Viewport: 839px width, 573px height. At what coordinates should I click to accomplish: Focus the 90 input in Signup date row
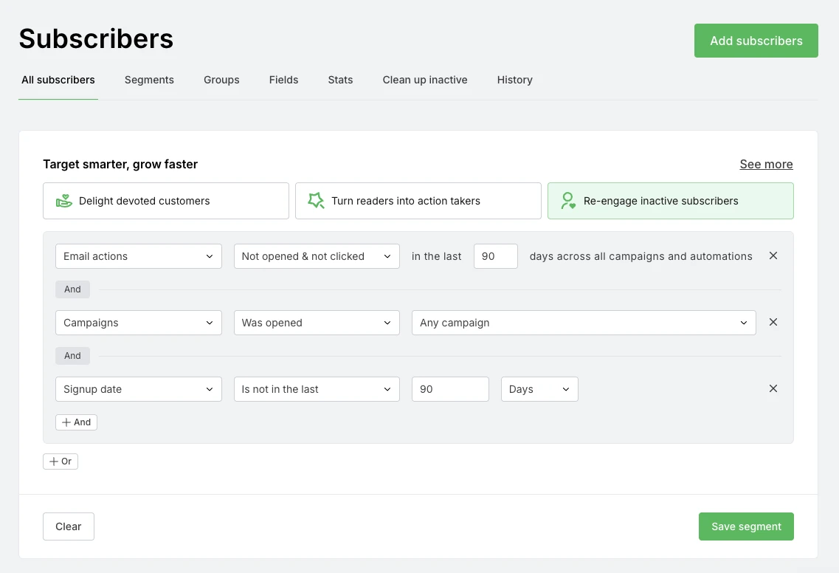coord(450,389)
